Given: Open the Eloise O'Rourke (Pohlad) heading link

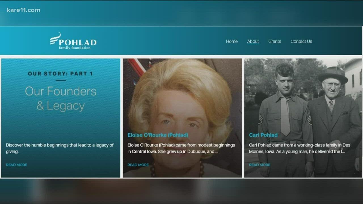Looking at the screenshot, I should (158, 135).
